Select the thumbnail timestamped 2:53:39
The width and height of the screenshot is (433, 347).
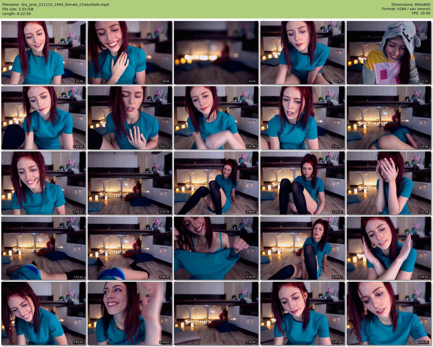tap(130, 183)
